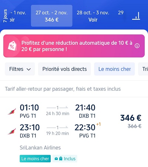Tap the SriLankan logo on return flight
This screenshot has width=148, height=167.
point(12,131)
